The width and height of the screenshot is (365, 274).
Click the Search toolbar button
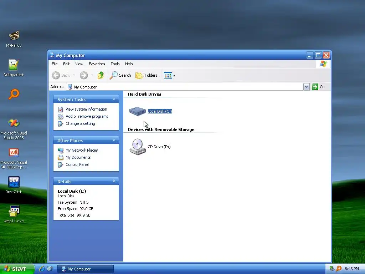[x=120, y=75]
